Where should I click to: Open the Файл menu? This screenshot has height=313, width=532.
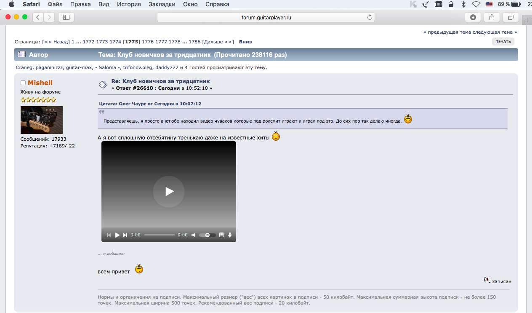[55, 4]
